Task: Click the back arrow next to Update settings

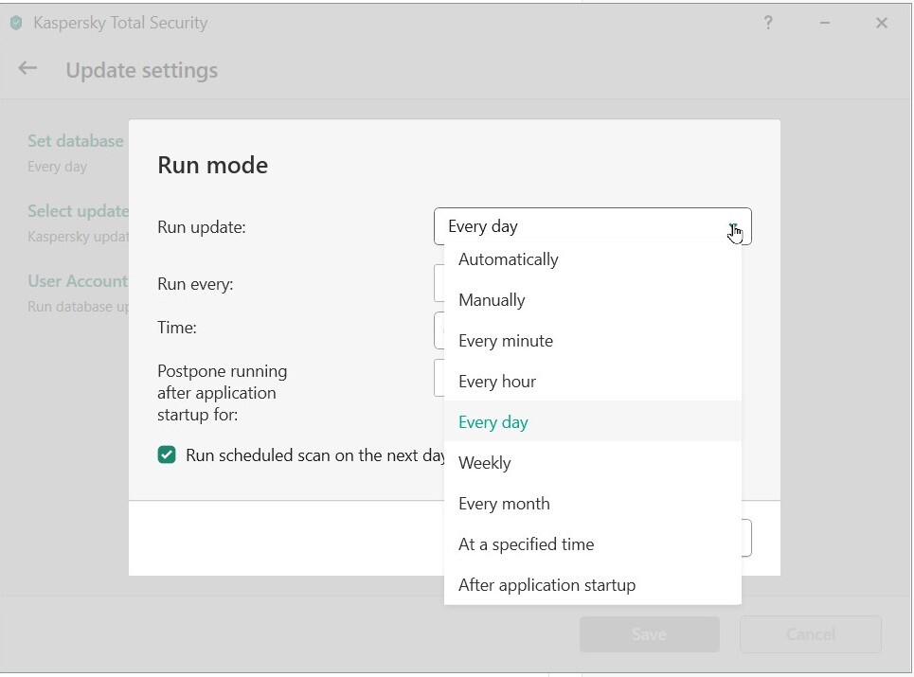Action: [27, 68]
